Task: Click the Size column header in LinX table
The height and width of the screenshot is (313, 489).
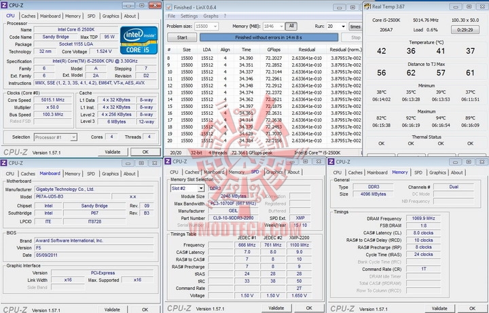Action: coord(187,50)
